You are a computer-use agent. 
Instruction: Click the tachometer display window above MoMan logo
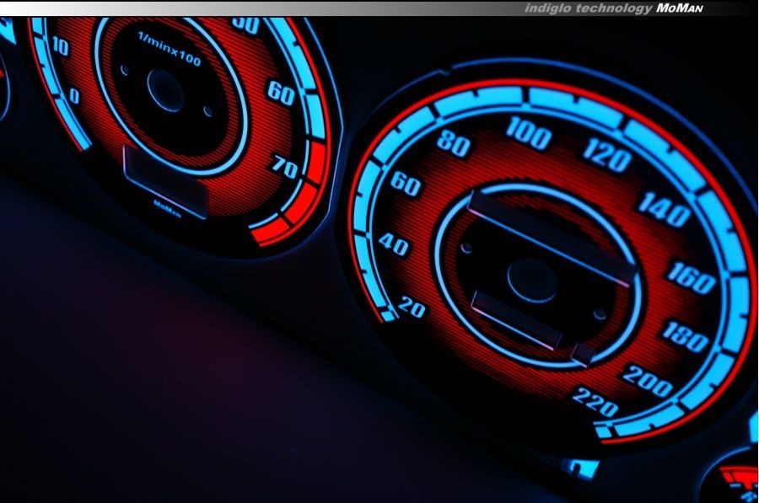pyautogui.click(x=165, y=181)
